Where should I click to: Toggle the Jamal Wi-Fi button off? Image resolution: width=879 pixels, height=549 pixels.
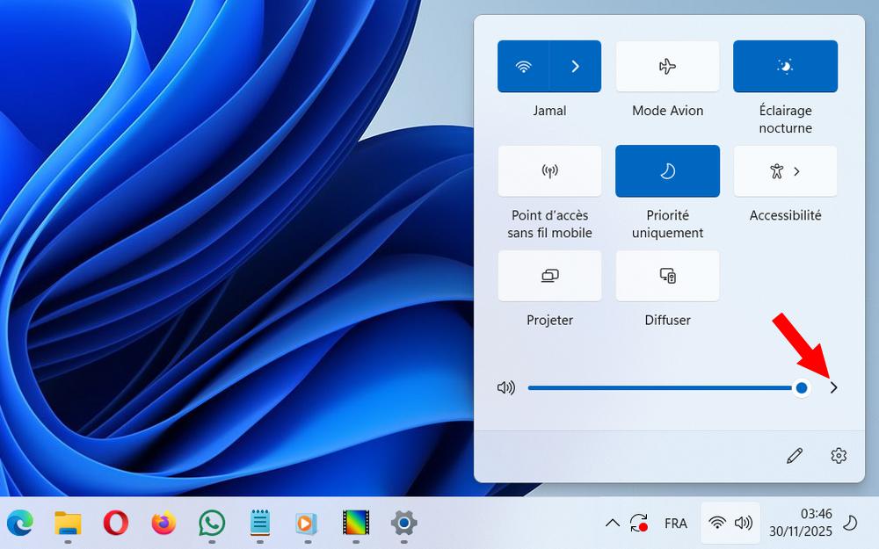(524, 67)
